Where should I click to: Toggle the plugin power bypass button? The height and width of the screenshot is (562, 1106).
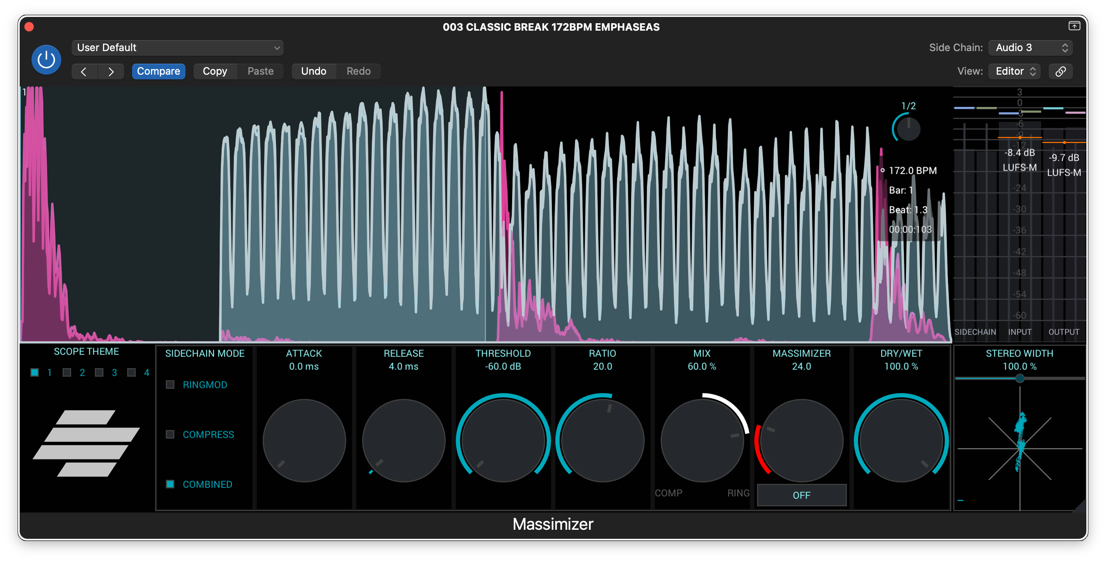click(x=46, y=59)
